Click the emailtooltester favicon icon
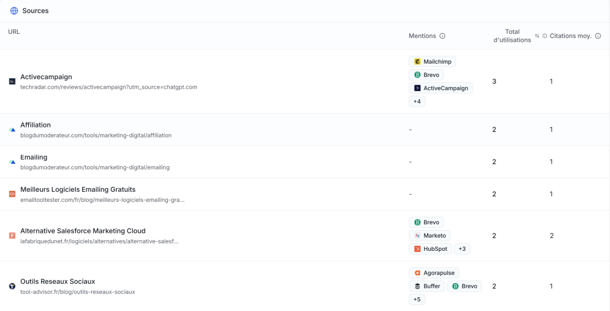610x311 pixels. pos(12,194)
